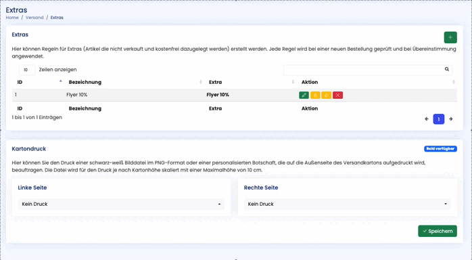
Task: Open the Linke Seite Kein Druck dropdown
Action: tap(121, 204)
